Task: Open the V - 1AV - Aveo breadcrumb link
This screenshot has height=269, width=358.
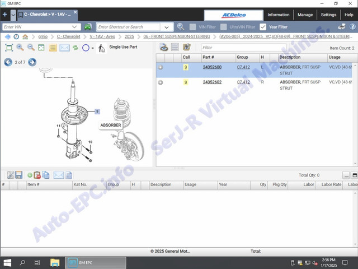Action: (x=102, y=36)
